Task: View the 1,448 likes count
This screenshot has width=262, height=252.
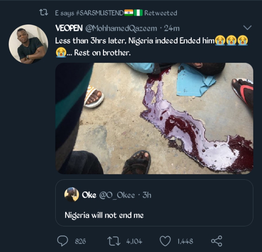Action: coord(185,241)
